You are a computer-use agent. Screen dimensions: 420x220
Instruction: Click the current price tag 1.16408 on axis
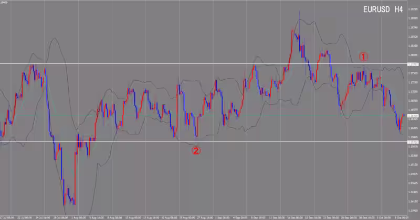[x=413, y=115]
